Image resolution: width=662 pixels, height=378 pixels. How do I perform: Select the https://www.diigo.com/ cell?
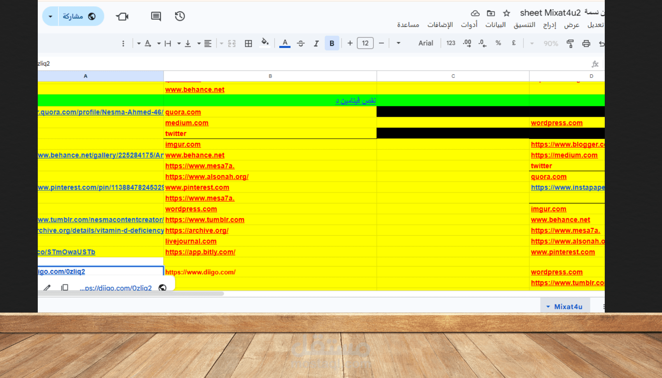(x=270, y=272)
